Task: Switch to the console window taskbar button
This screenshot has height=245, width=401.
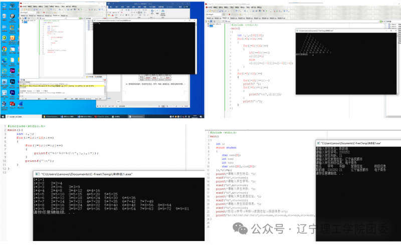Action: (x=136, y=117)
